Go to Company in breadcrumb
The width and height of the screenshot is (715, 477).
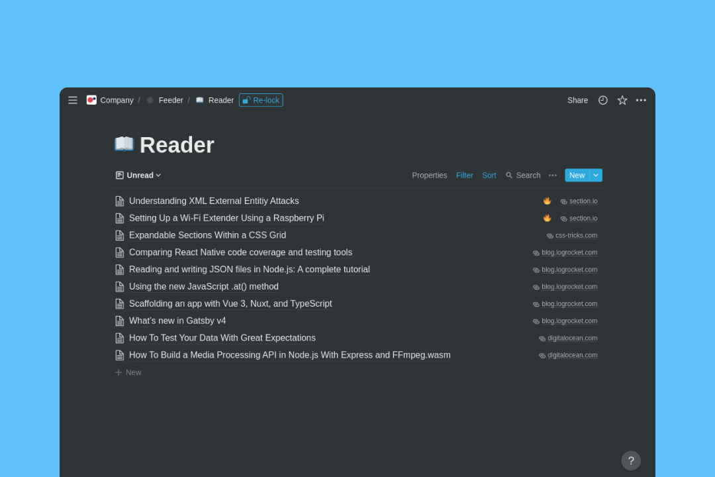(117, 100)
